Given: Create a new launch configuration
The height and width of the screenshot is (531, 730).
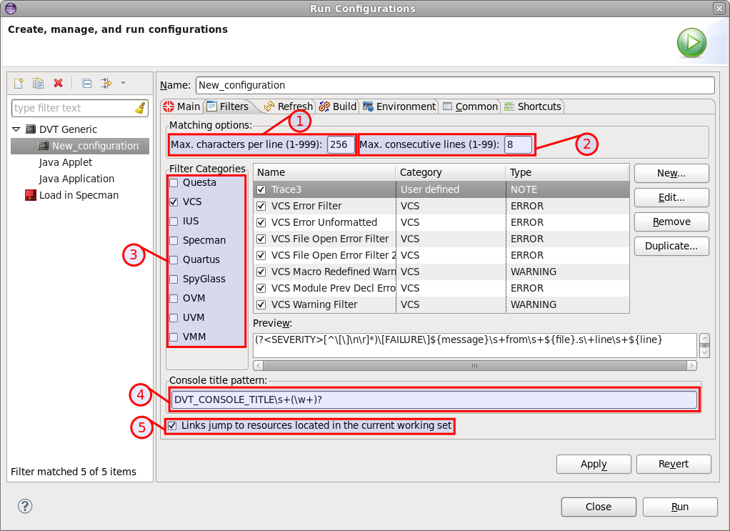Looking at the screenshot, I should (18, 83).
